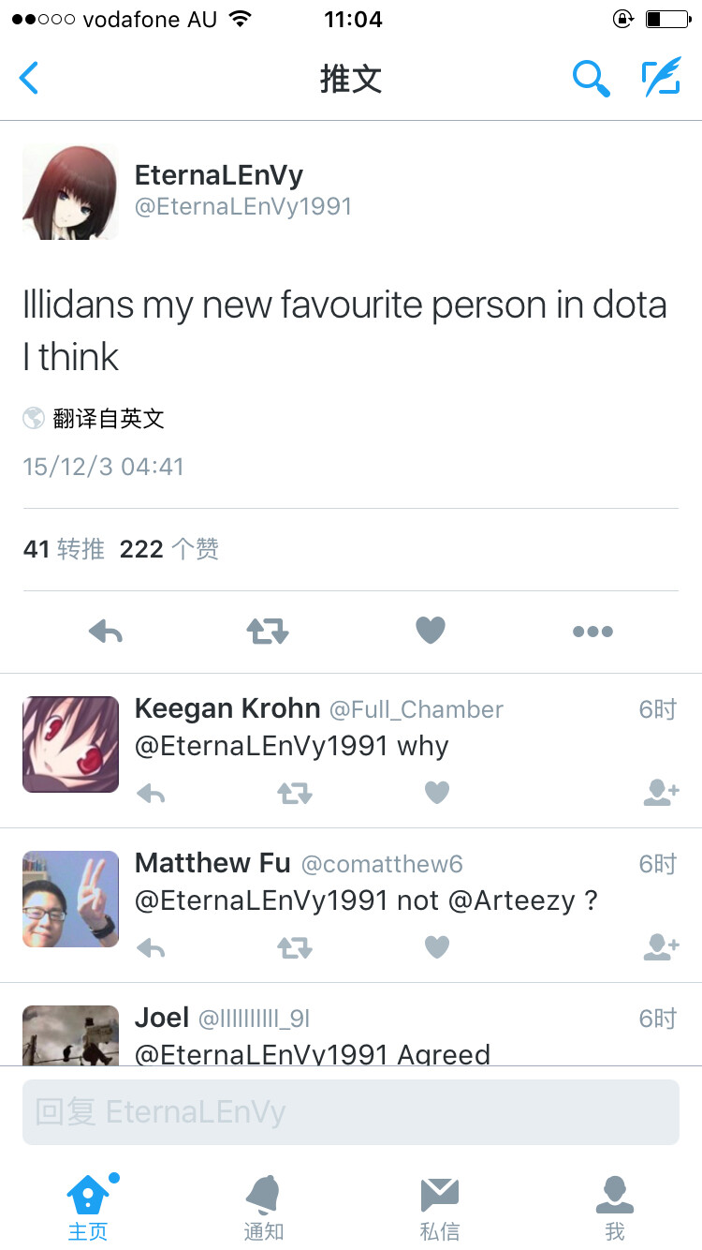Switch to the 私信 messages tab
Image resolution: width=702 pixels, height=1250 pixels.
(439, 1209)
